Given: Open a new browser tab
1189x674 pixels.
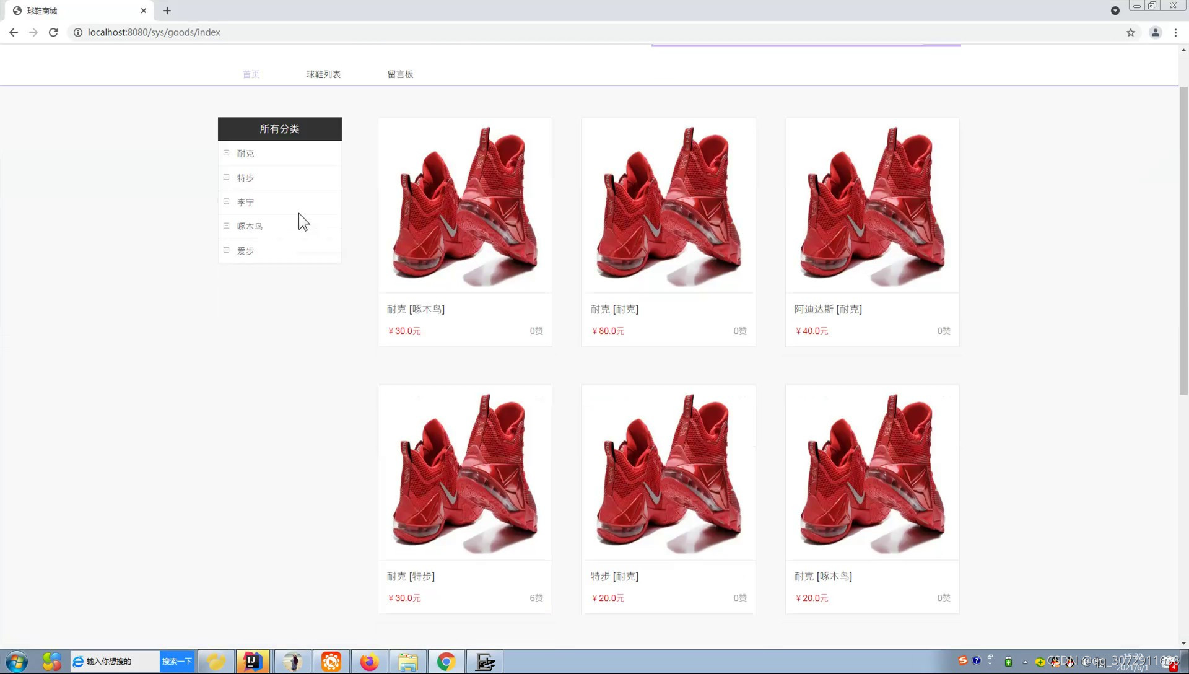Looking at the screenshot, I should 167,11.
